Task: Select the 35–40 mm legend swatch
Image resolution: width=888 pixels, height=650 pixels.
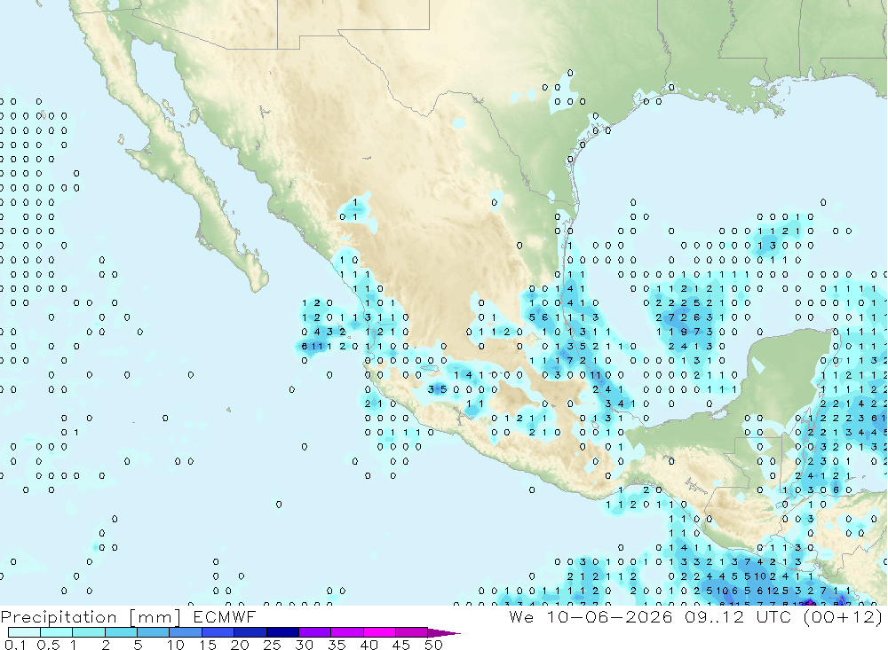Action: (347, 632)
